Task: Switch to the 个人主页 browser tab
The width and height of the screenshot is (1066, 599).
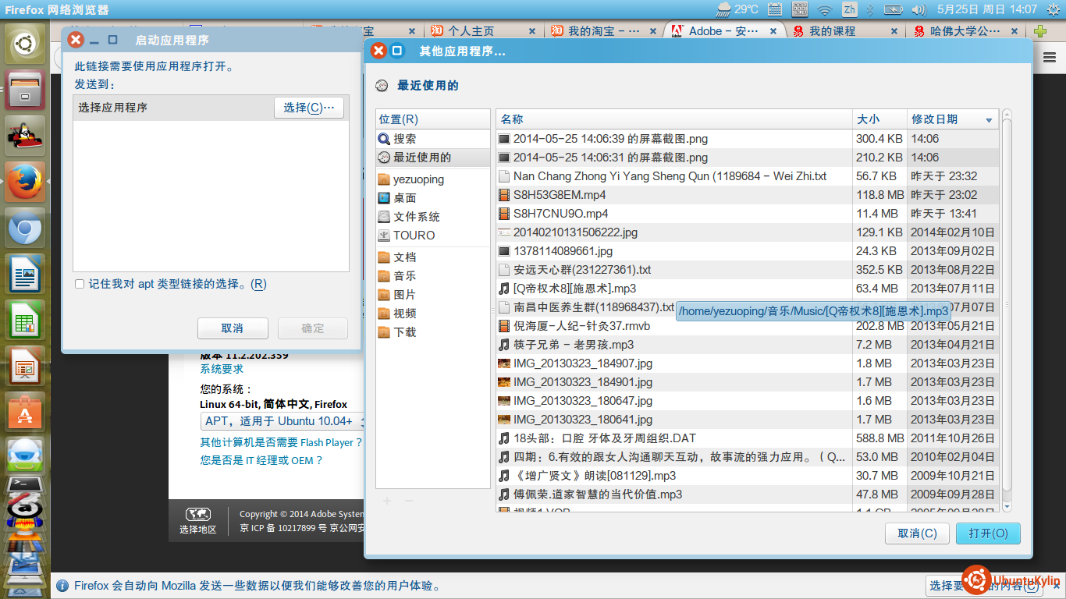Action: [471, 31]
